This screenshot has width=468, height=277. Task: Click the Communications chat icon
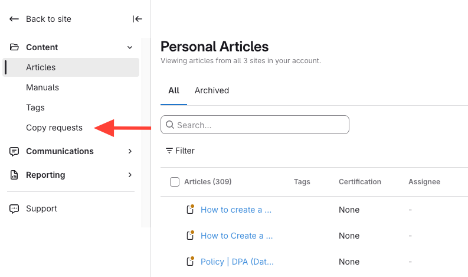(x=14, y=151)
